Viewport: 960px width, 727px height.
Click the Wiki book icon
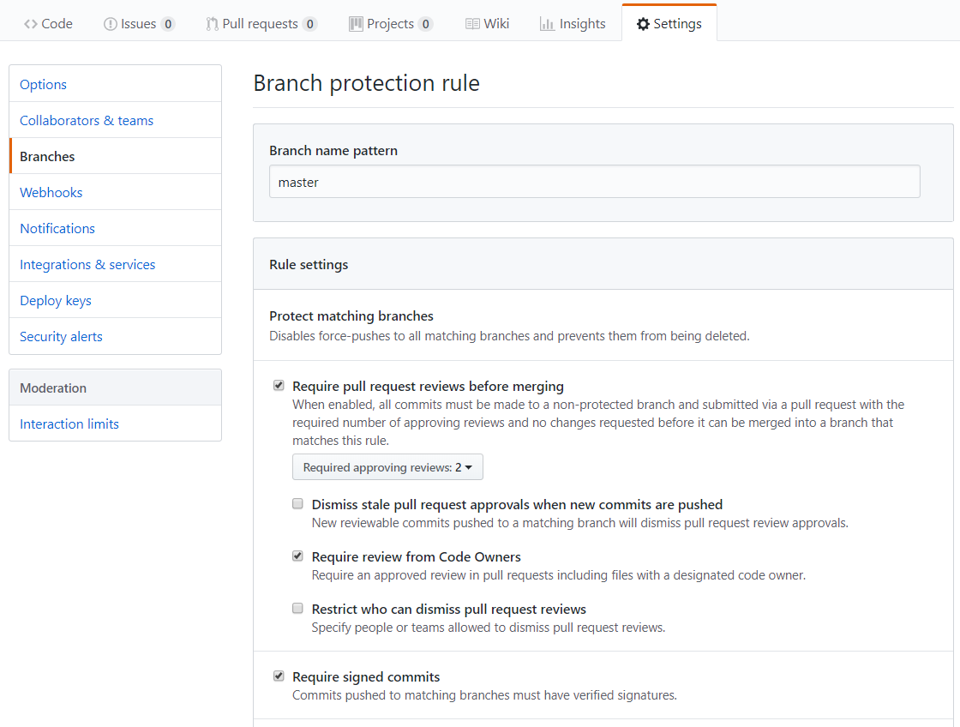point(472,24)
